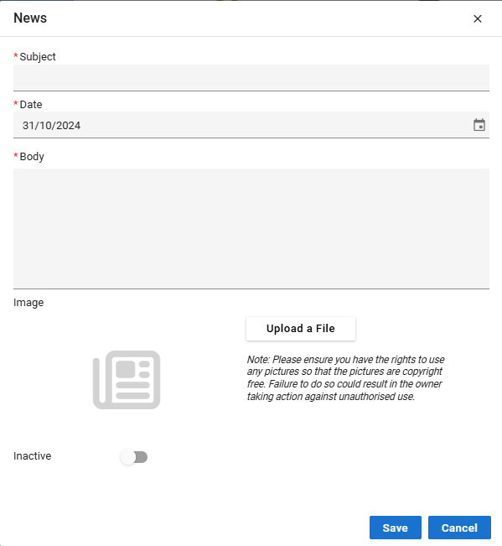Click the Image section label
502x546 pixels.
point(28,303)
